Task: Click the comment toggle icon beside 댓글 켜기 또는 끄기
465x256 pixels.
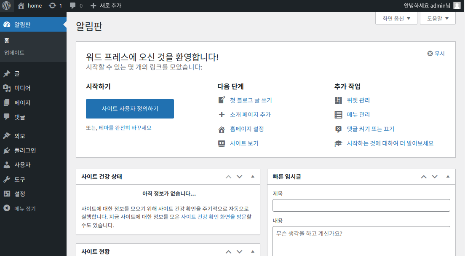Action: tap(338, 129)
